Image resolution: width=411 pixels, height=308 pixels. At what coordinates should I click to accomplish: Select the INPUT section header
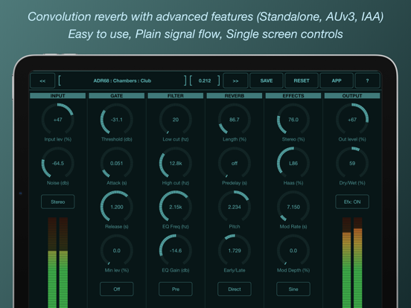(x=57, y=96)
